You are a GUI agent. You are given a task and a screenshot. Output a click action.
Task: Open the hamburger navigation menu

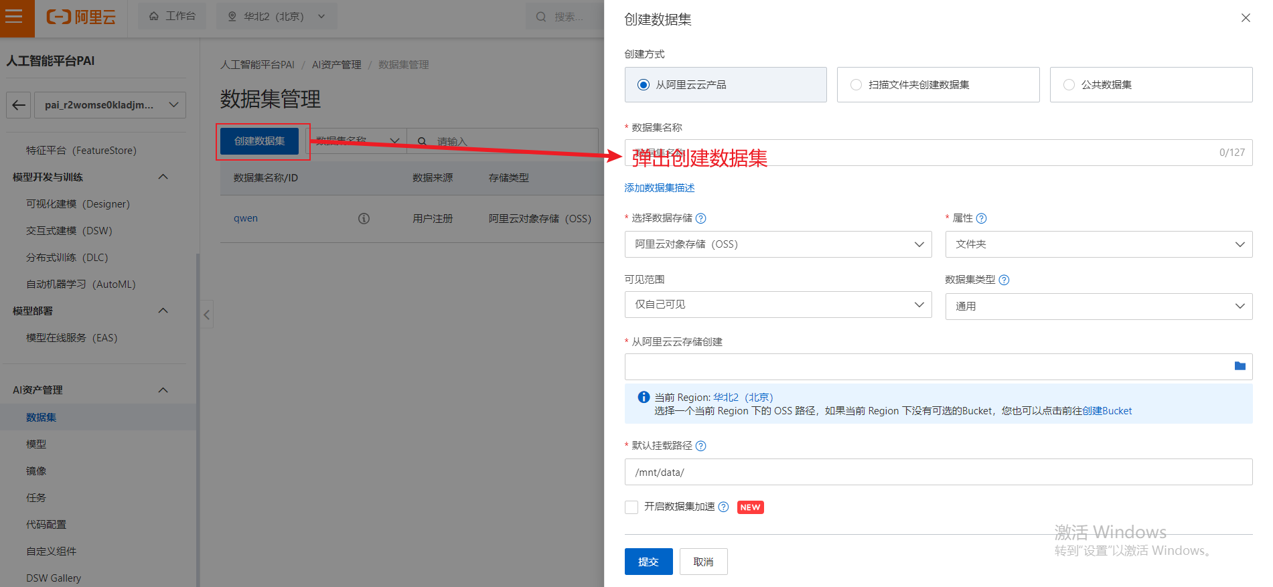(15, 16)
